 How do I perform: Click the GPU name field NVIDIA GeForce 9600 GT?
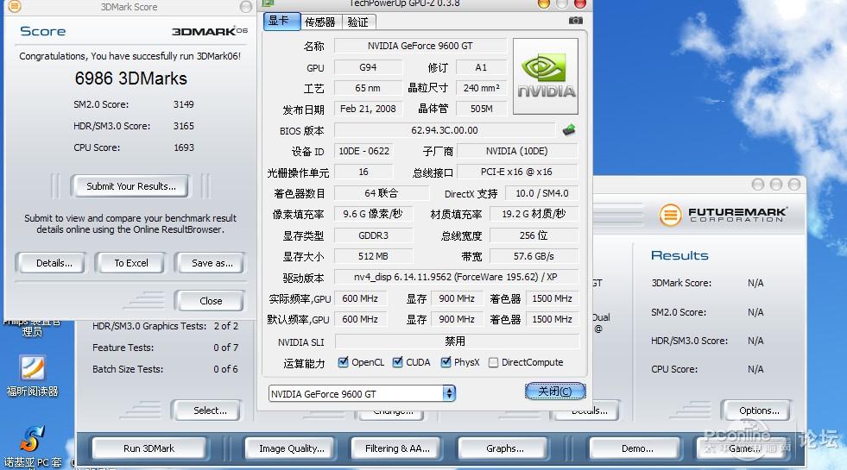coord(420,46)
